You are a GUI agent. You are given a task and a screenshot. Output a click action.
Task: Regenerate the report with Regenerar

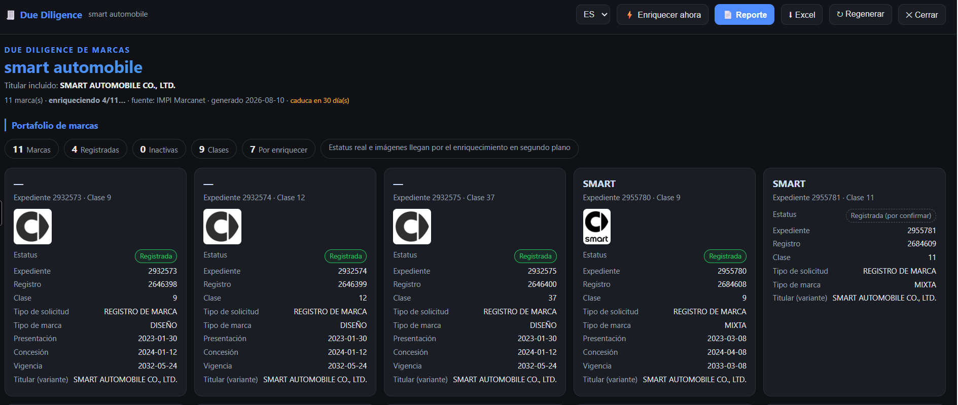pyautogui.click(x=861, y=14)
